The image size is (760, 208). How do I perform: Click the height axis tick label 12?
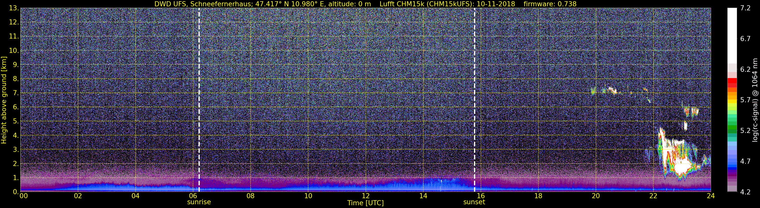(x=14, y=22)
